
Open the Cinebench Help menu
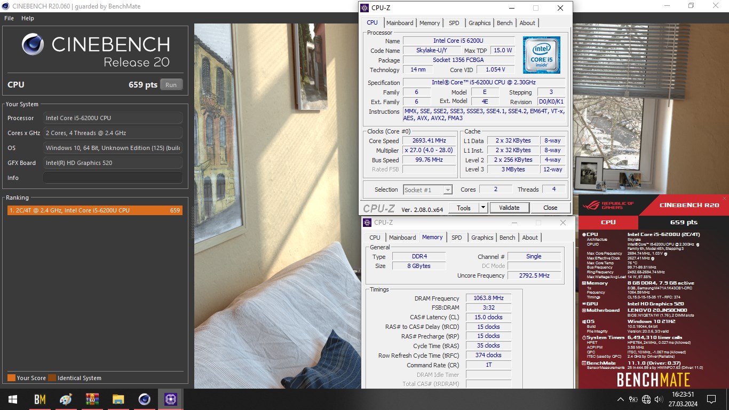tap(28, 18)
